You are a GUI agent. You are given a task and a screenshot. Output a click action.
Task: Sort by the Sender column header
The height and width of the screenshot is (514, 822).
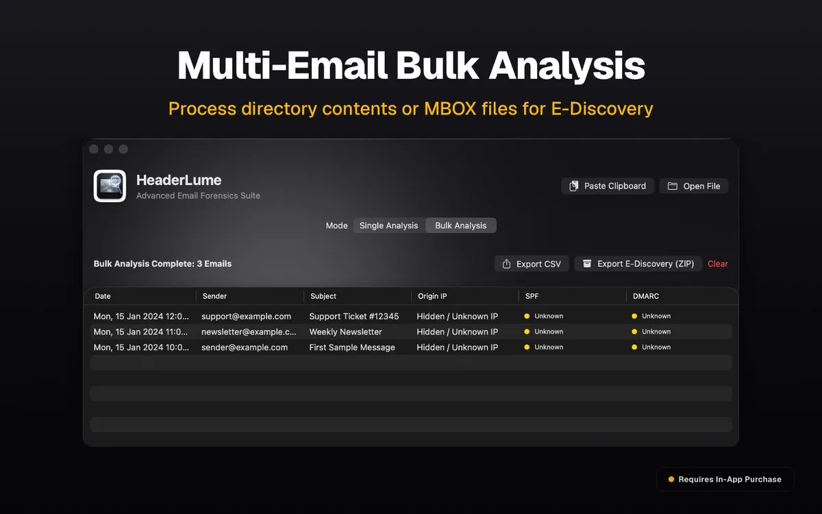[214, 296]
